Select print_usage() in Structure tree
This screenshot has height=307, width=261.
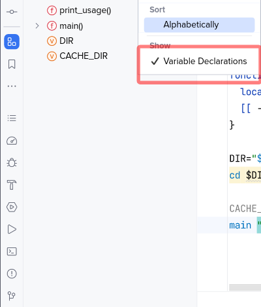(x=85, y=10)
